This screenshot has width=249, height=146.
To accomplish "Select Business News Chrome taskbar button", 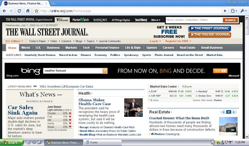I will click(63, 142).
